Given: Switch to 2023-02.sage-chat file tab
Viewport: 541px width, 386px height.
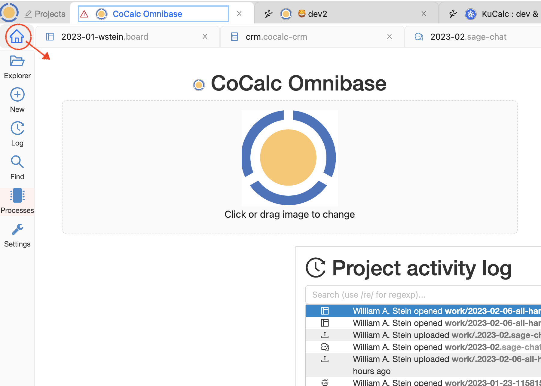Looking at the screenshot, I should point(468,37).
